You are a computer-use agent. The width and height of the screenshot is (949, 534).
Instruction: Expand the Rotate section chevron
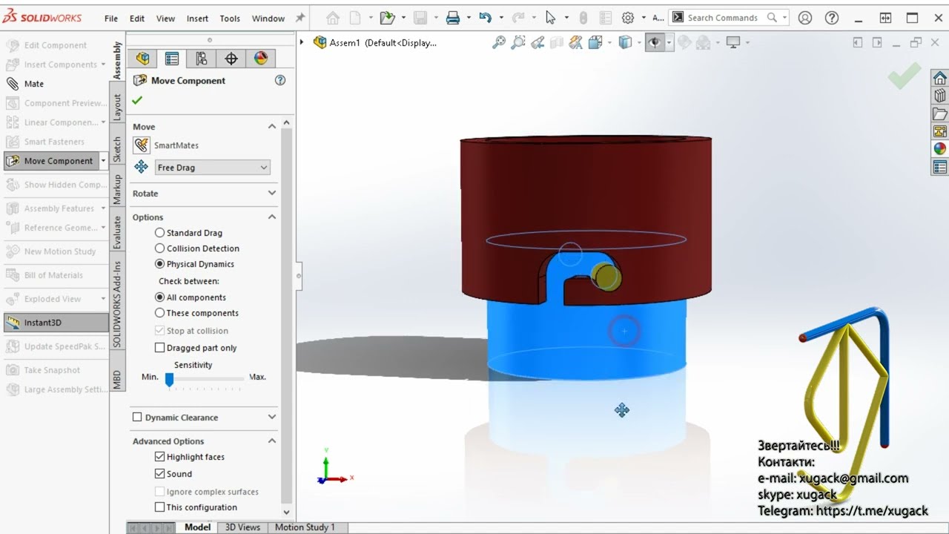pos(271,194)
